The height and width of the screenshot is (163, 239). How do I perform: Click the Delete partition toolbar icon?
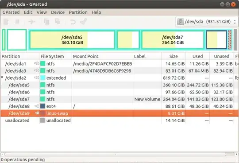[x=17, y=22]
